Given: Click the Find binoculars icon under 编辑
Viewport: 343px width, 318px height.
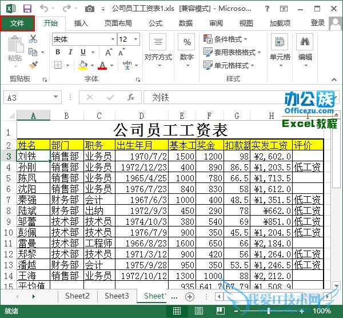Looking at the screenshot, I should tap(305, 42).
